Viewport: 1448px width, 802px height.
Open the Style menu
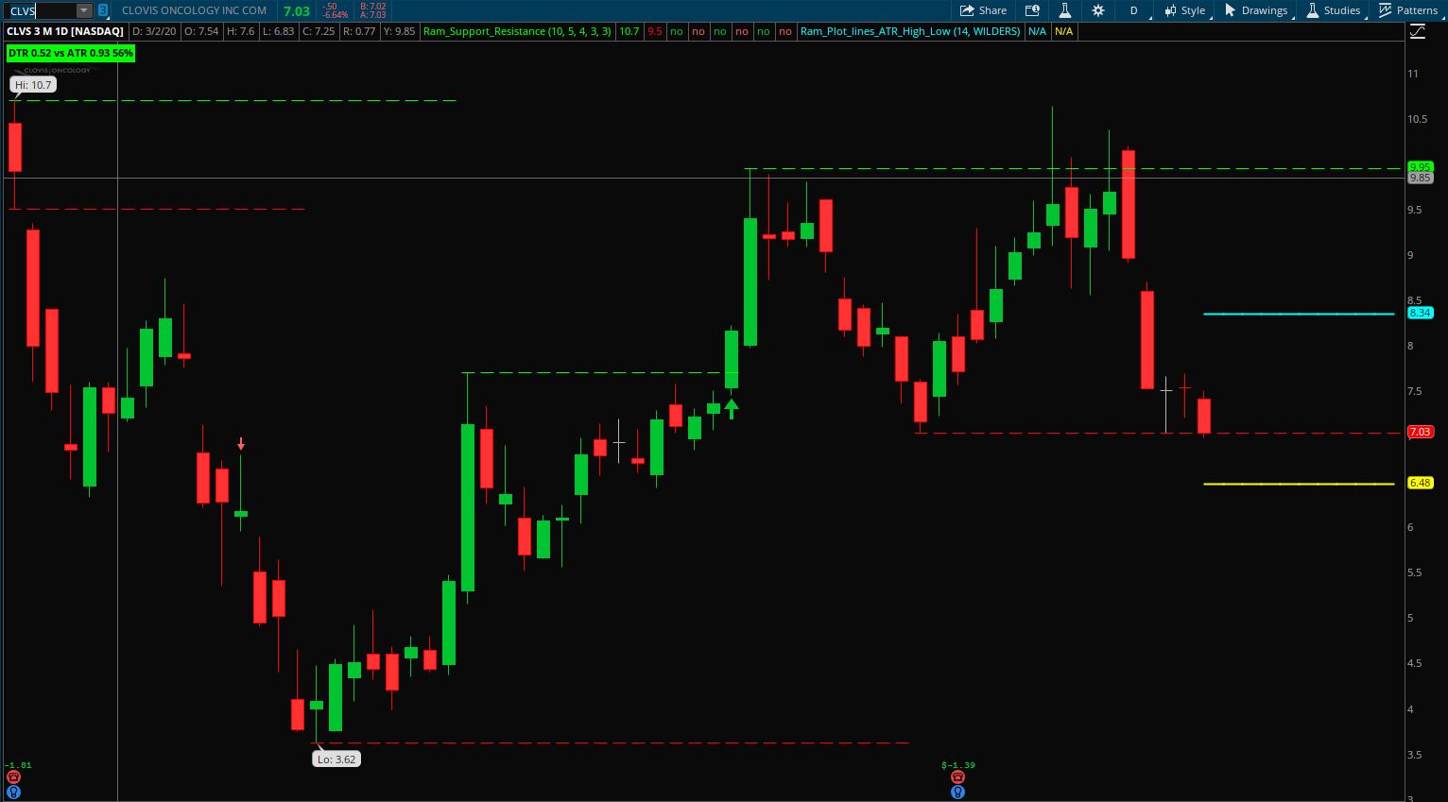[x=1184, y=10]
